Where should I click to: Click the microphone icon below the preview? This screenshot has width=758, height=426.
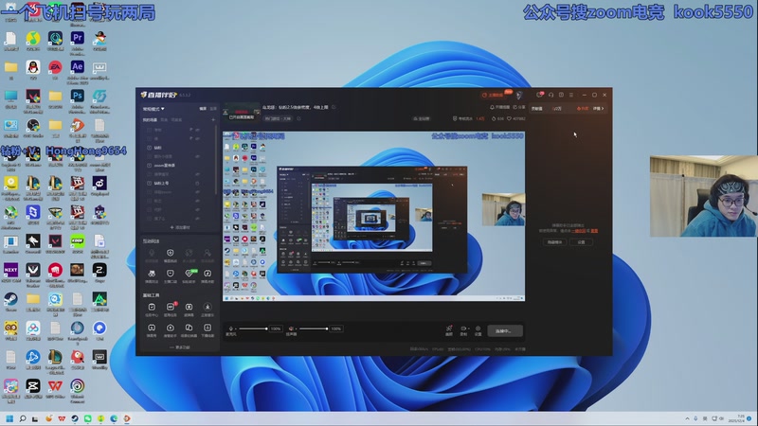pos(232,328)
